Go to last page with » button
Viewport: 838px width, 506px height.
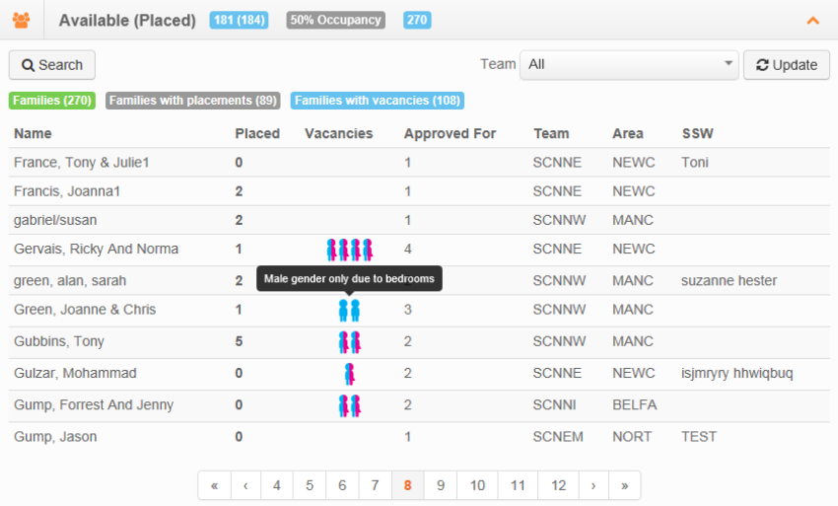click(624, 485)
